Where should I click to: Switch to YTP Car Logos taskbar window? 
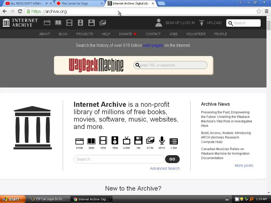(49, 199)
